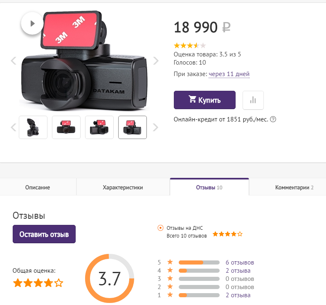326x305 pixels.
Task: Add product to comparison chart icon
Action: tap(253, 100)
